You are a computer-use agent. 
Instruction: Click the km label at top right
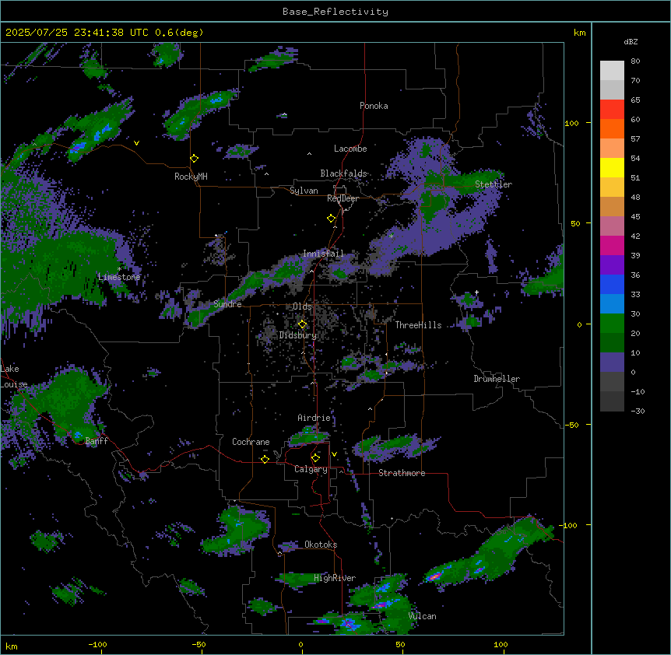[579, 33]
